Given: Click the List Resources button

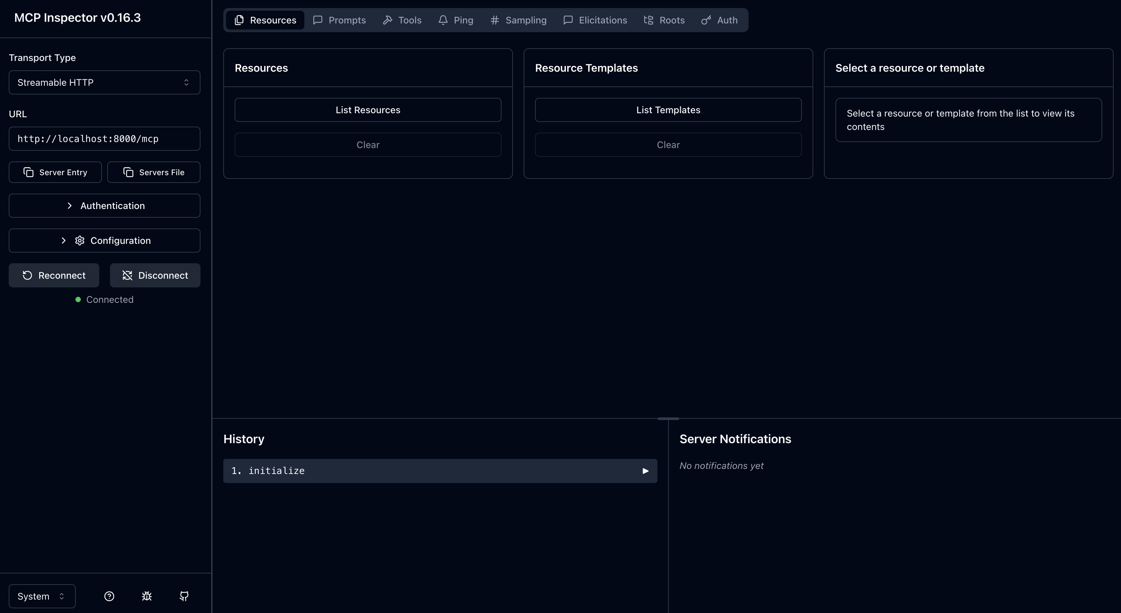Looking at the screenshot, I should 368,110.
